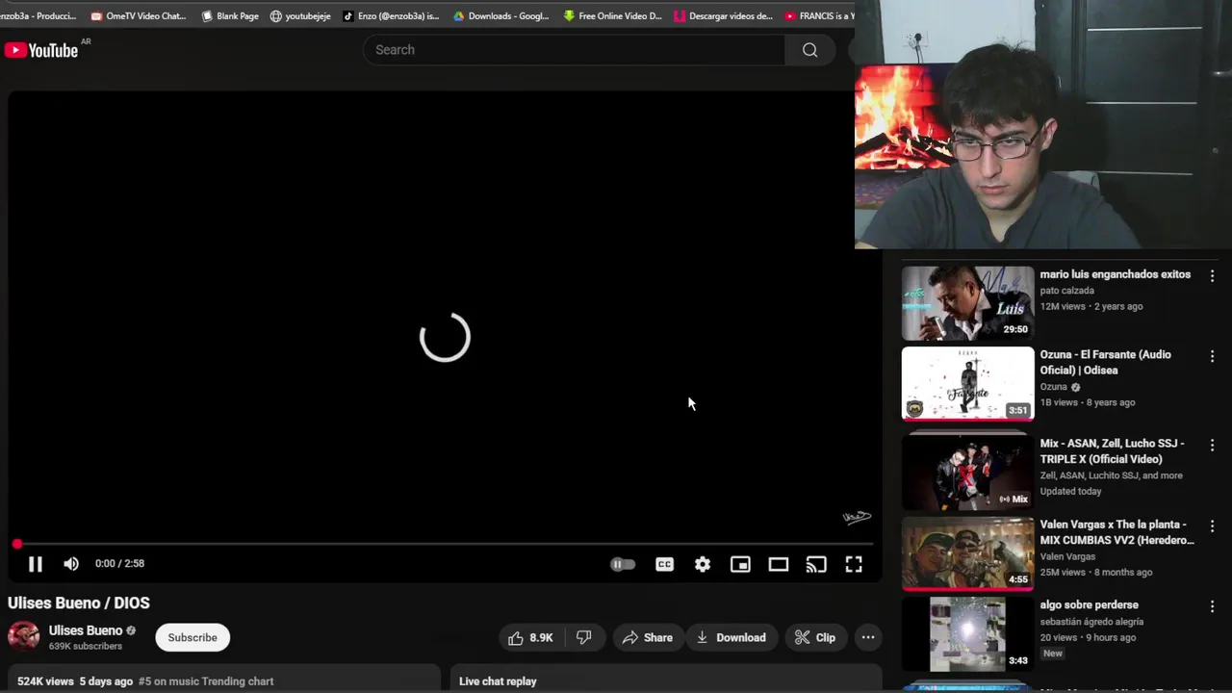The width and height of the screenshot is (1232, 693).
Task: Open options menu for Valen Vargas video
Action: point(1212,526)
